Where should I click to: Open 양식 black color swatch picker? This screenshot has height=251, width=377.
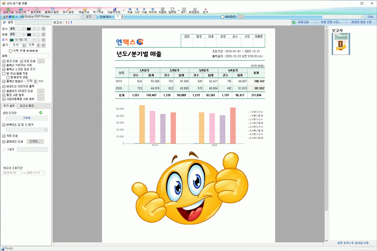[x=29, y=29]
